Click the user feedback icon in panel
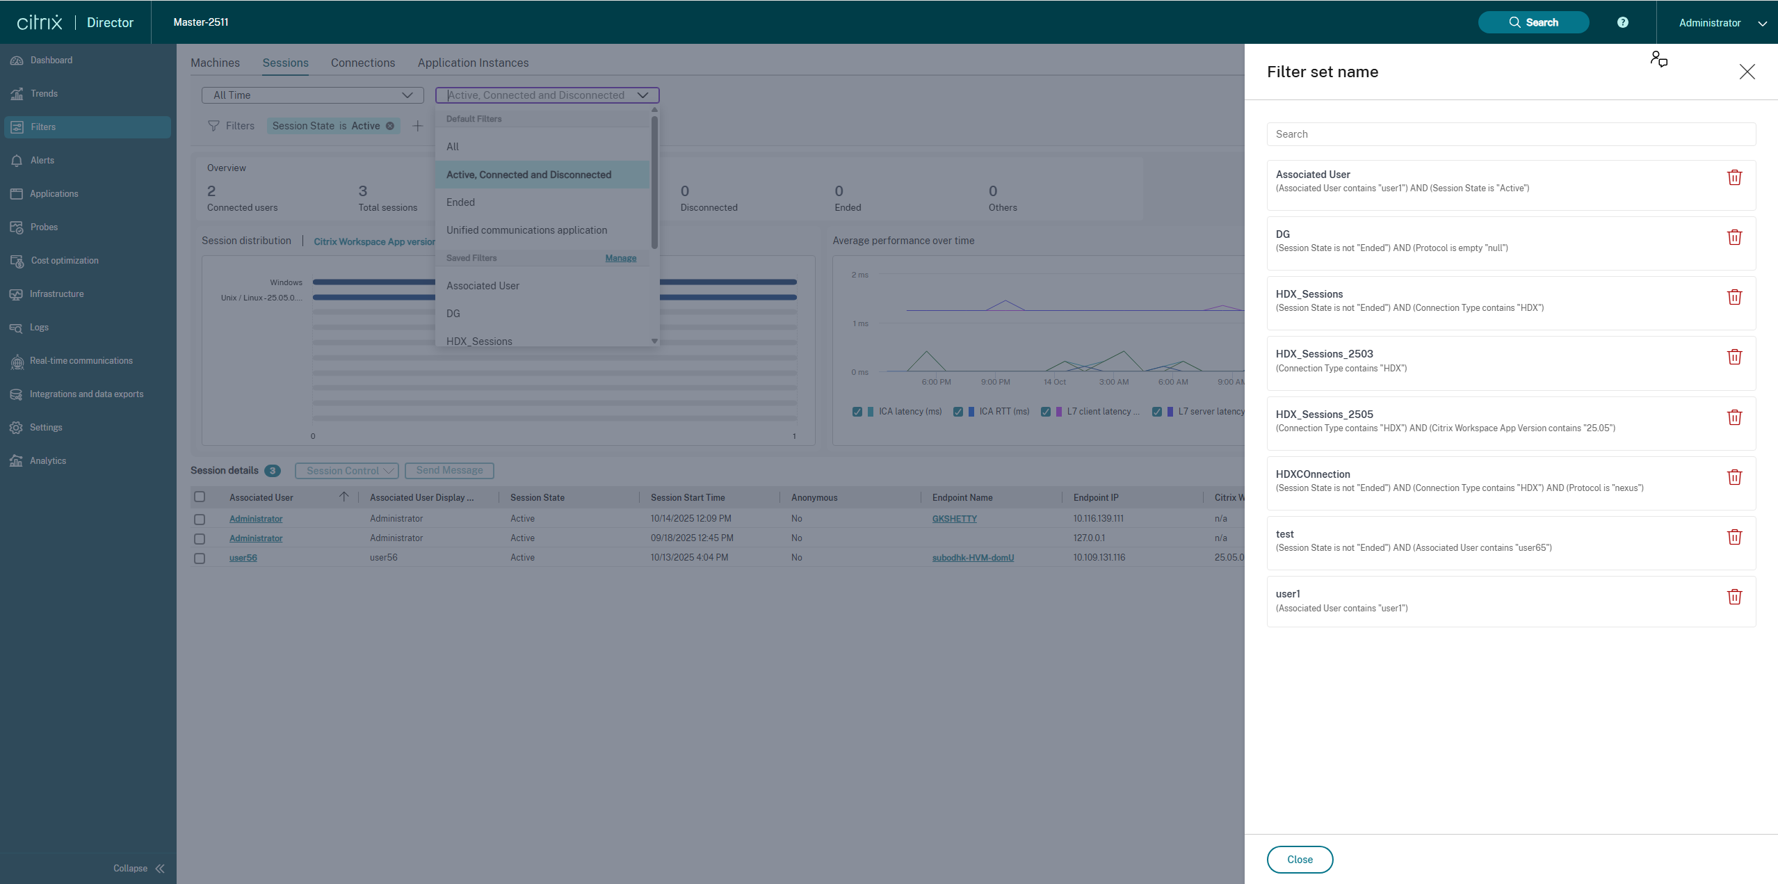 pyautogui.click(x=1659, y=59)
